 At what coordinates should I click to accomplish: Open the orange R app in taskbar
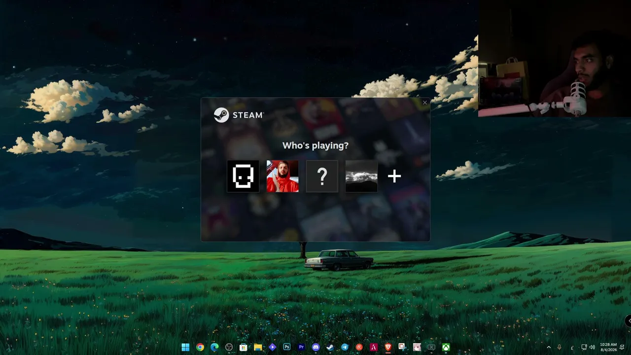359,347
